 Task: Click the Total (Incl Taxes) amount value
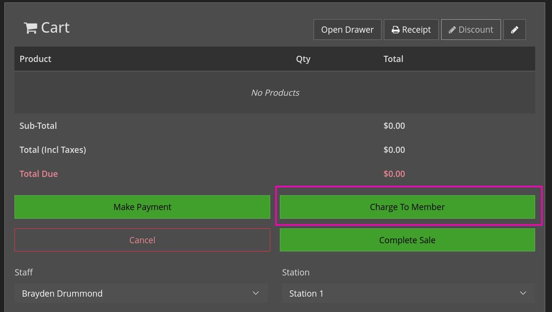[x=394, y=150]
